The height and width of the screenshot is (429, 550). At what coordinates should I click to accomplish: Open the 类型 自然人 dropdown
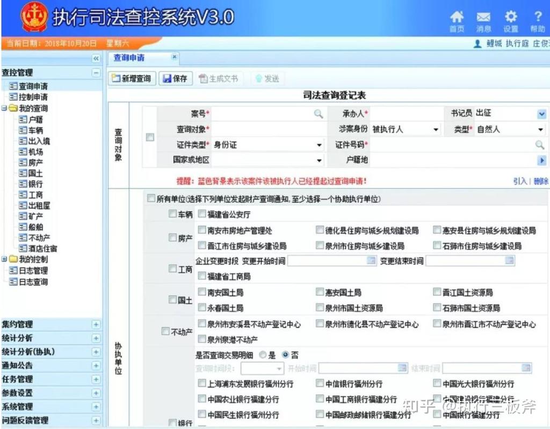(x=540, y=130)
